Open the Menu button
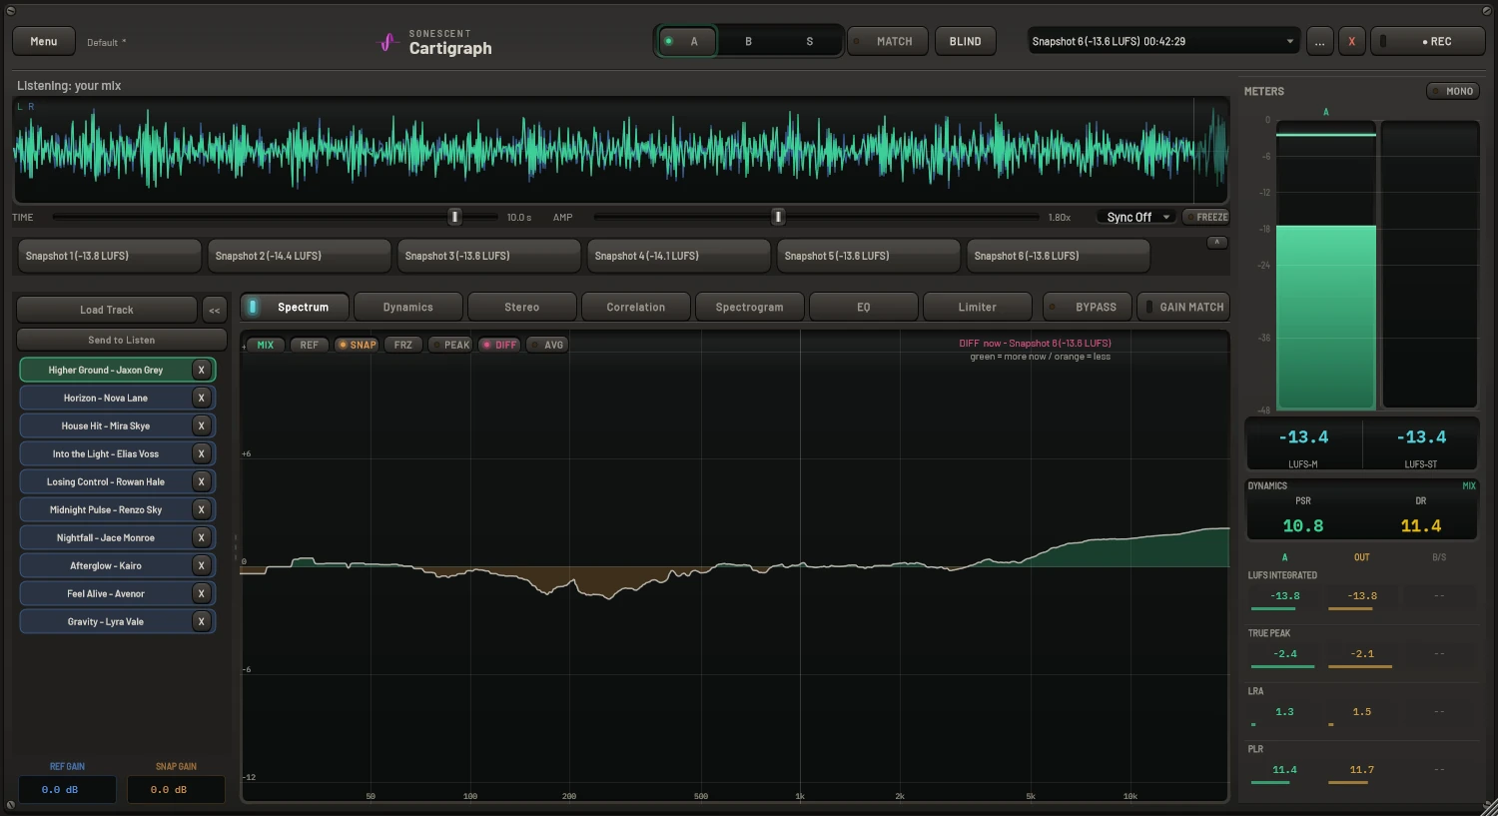The image size is (1498, 816). coord(44,41)
